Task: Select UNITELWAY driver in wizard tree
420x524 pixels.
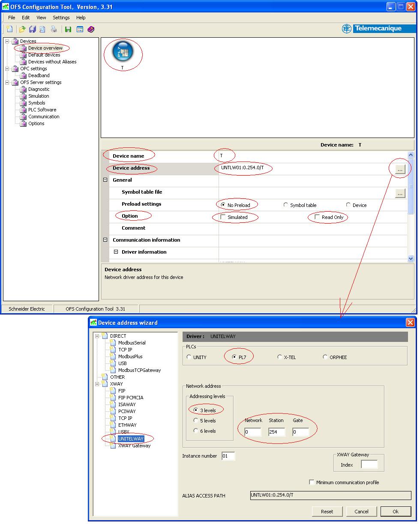Action: tap(131, 439)
